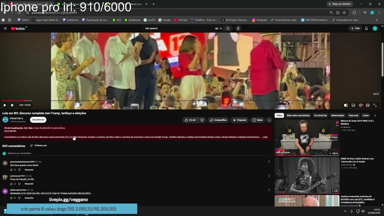This screenshot has height=216, width=384.
Task: Turn on subtitles in the player
Action: click(353, 105)
